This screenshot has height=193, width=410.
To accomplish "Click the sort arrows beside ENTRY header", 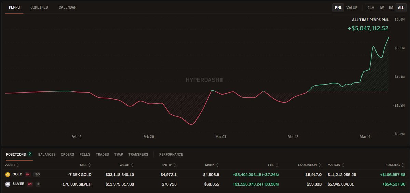I will tap(175, 165).
